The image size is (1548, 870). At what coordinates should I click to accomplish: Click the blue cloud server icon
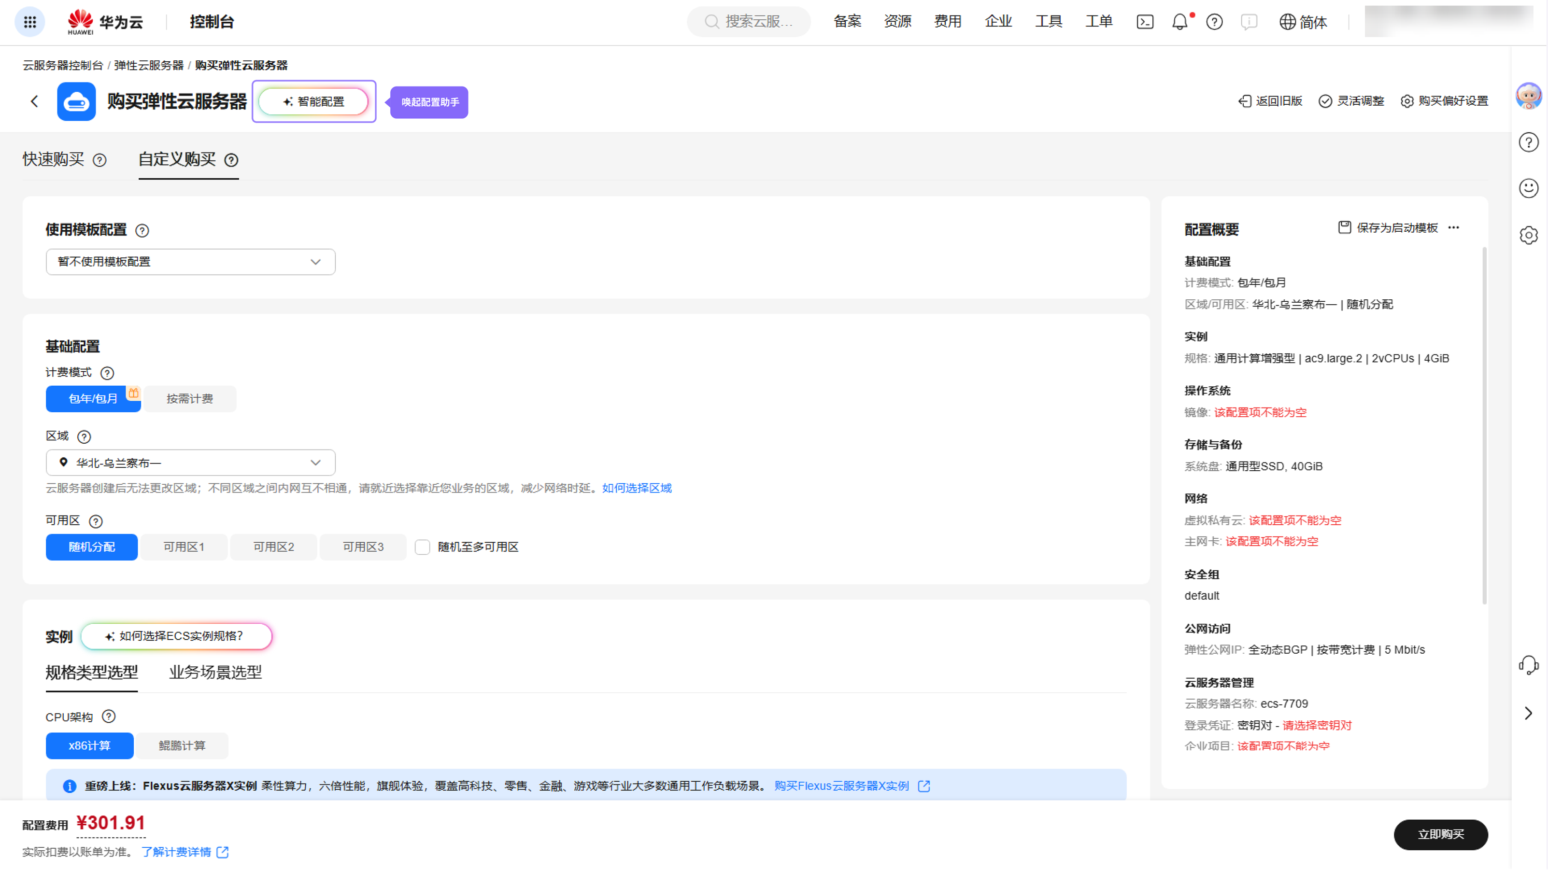76,101
